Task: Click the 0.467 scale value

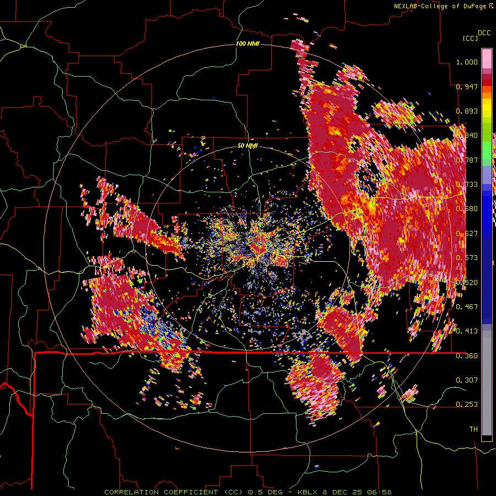Action: 467,307
